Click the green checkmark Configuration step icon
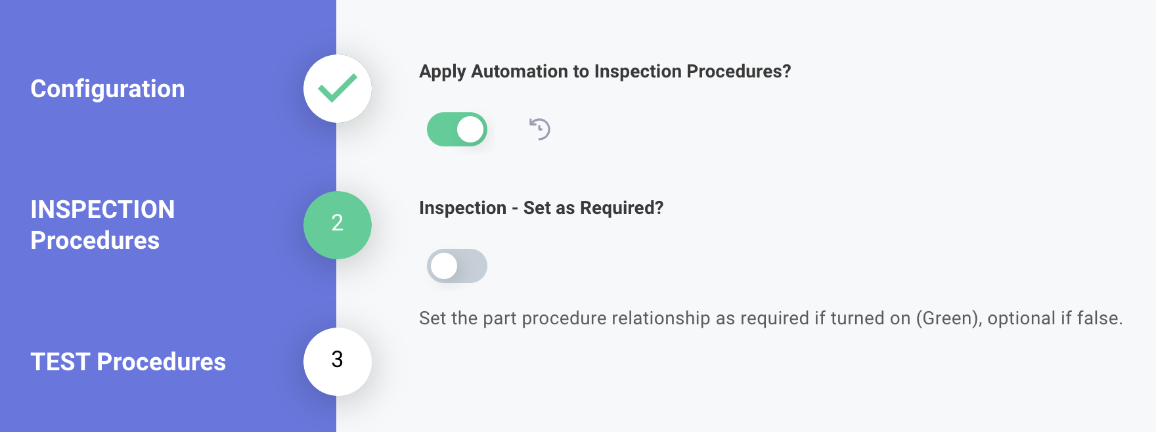The height and width of the screenshot is (432, 1156). pos(337,89)
